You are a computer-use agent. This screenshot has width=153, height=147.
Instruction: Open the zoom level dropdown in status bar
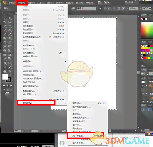pos(23,131)
